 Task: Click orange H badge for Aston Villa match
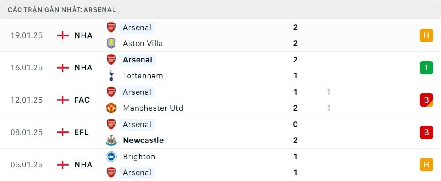(426, 35)
